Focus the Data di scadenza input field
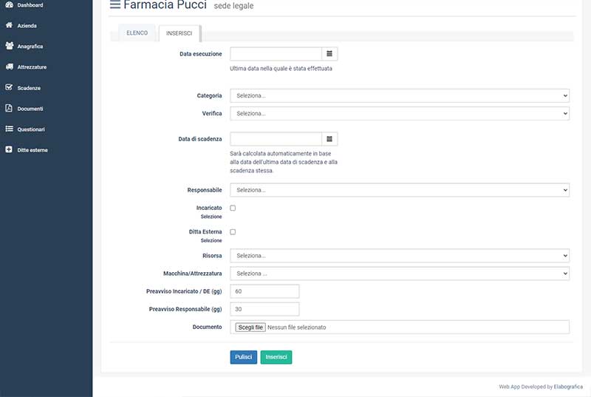591x397 pixels. [x=276, y=139]
